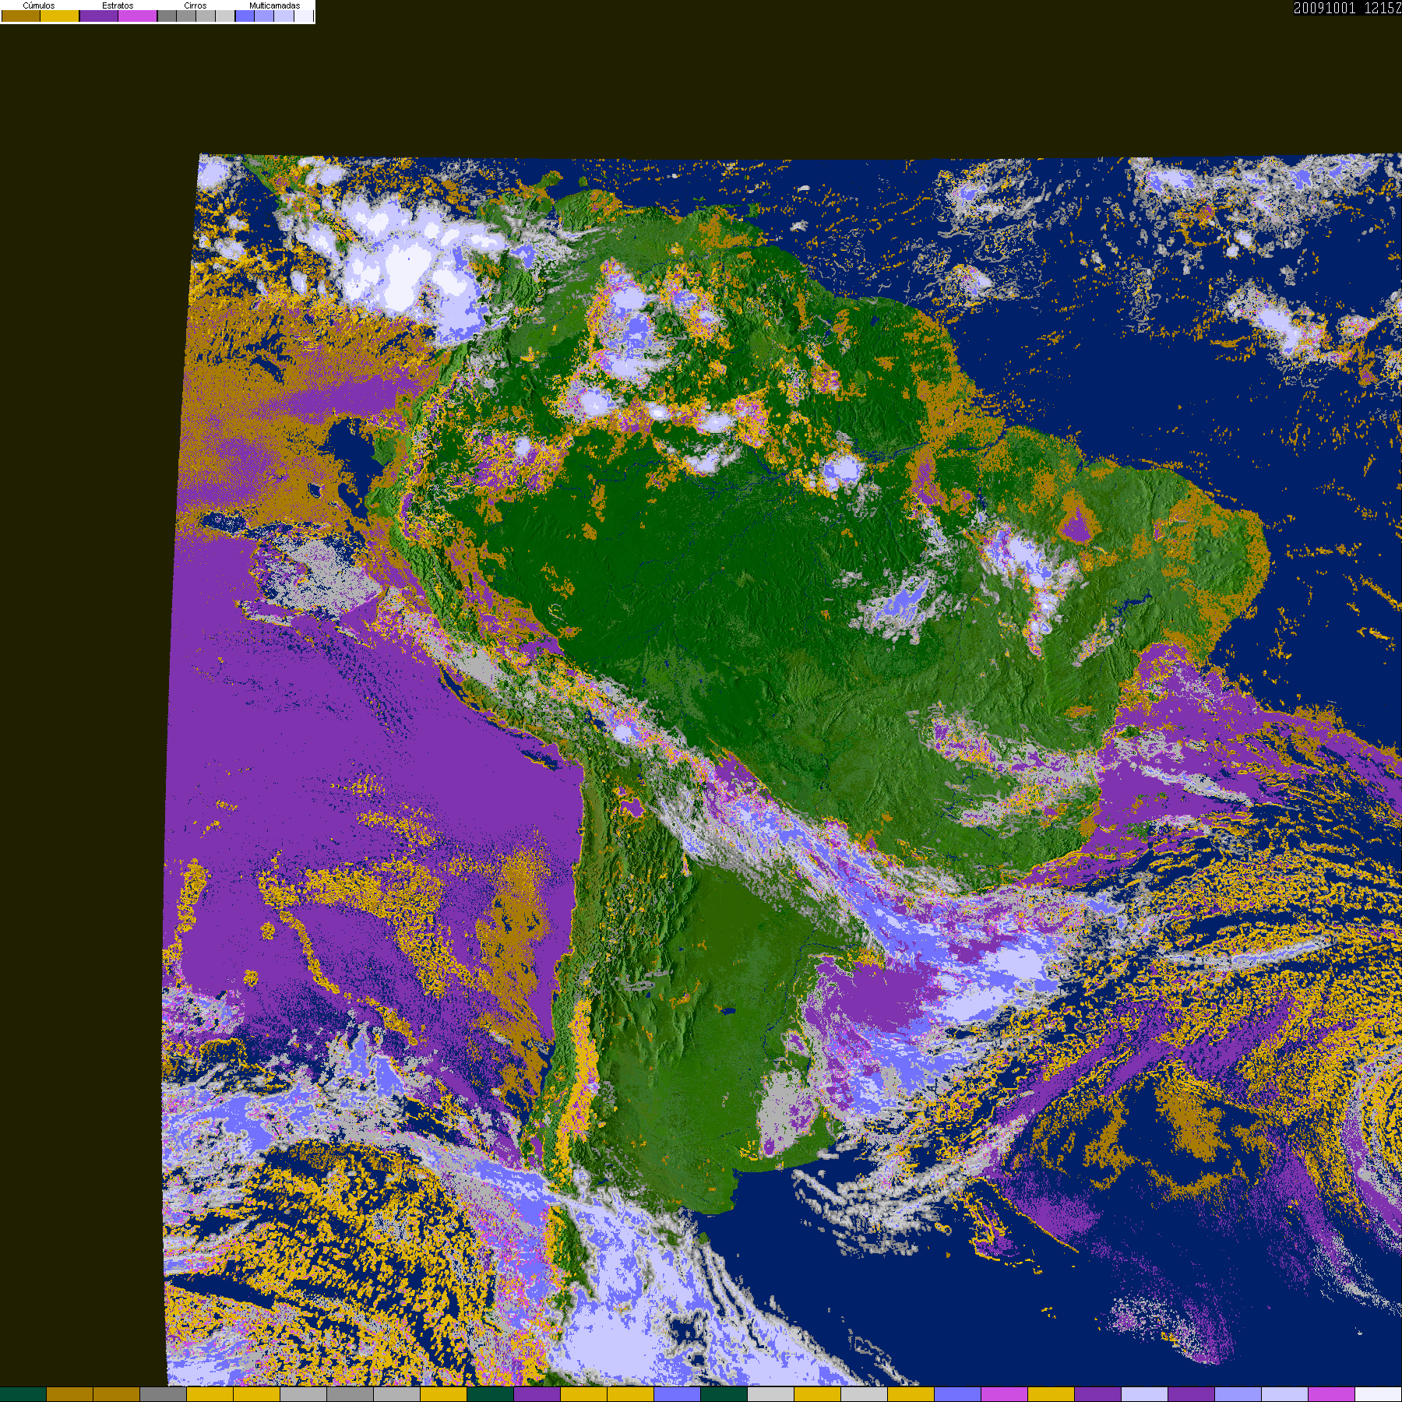
Task: Choose the darkest gray Cirros legend swatch
Action: (x=167, y=16)
